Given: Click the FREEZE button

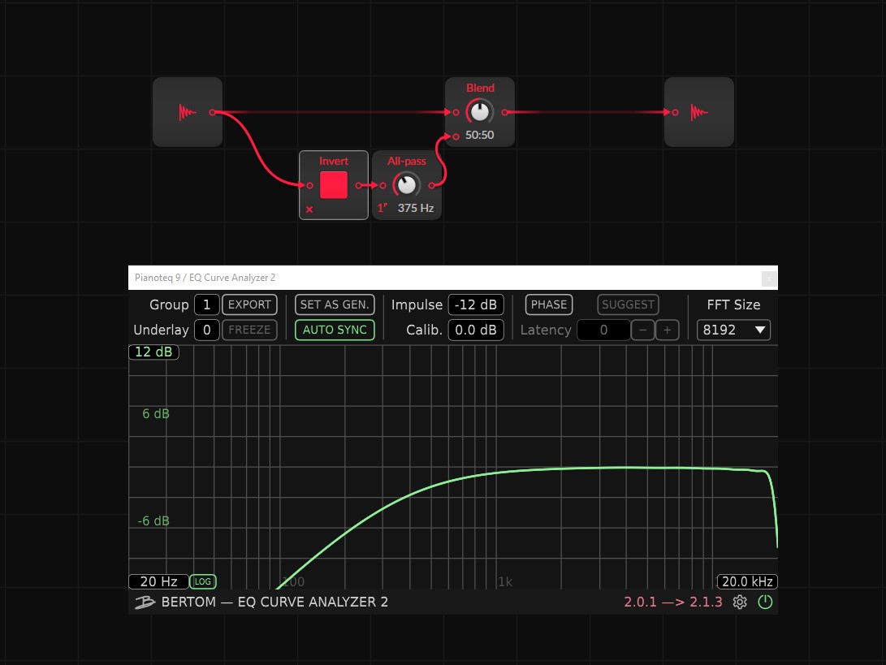Looking at the screenshot, I should pyautogui.click(x=249, y=330).
